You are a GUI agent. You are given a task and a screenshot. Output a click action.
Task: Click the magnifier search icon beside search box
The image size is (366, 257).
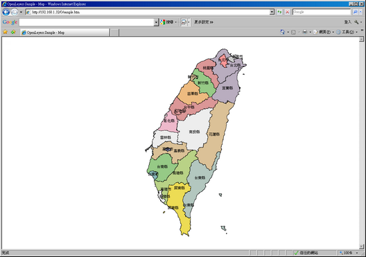tap(356, 12)
